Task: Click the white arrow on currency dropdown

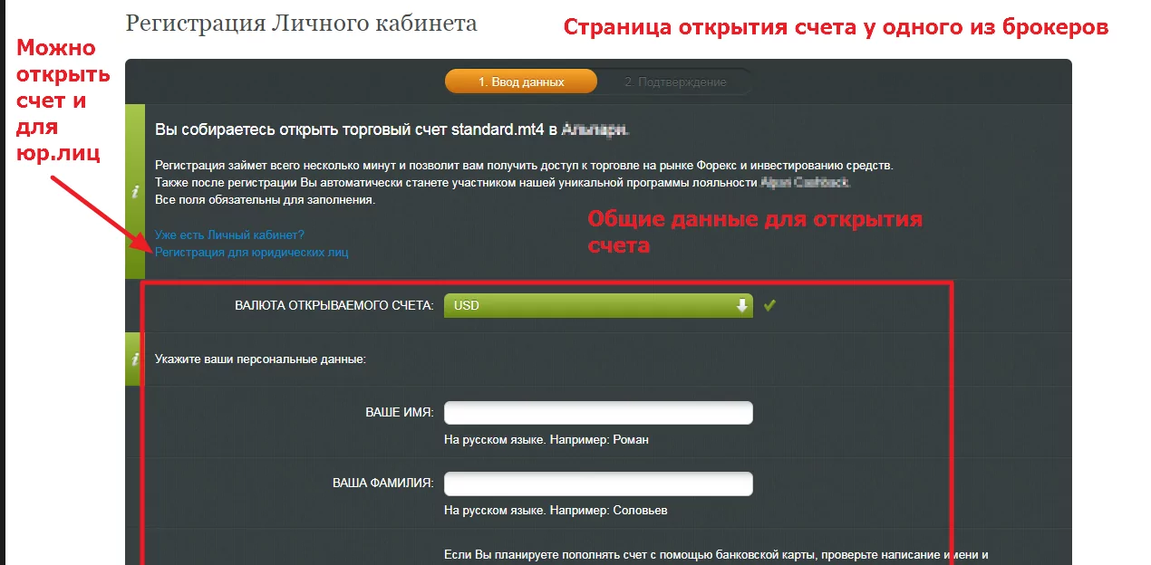Action: tap(742, 306)
